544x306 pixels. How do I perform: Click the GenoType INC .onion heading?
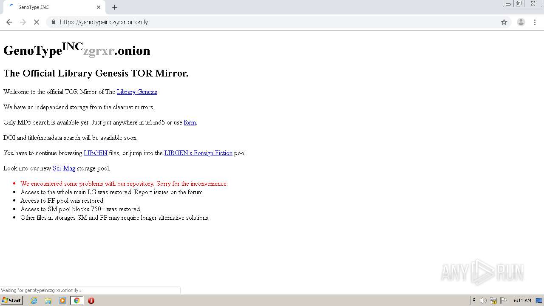77,50
